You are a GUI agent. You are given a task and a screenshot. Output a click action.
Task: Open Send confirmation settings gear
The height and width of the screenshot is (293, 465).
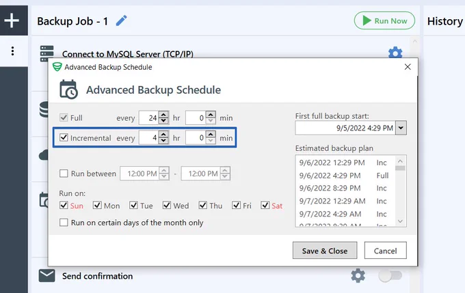358,276
